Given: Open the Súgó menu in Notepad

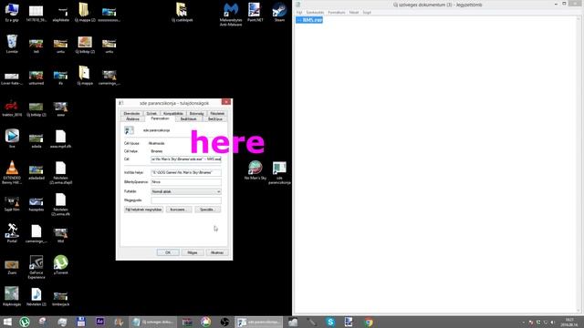Looking at the screenshot, I should 367,12.
